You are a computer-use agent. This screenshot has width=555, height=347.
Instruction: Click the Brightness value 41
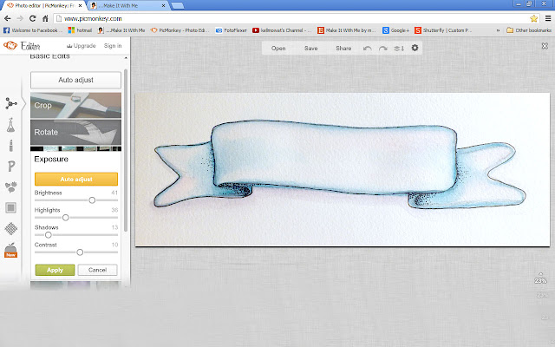(114, 193)
